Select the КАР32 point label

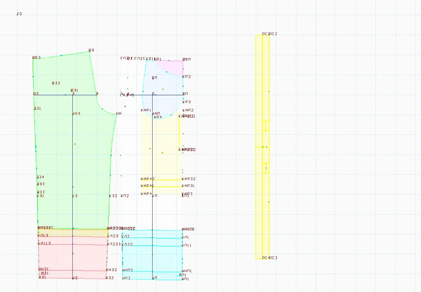click(x=189, y=179)
